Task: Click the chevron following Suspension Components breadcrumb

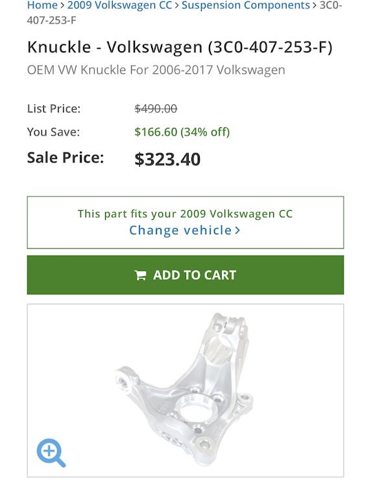Action: coord(315,5)
